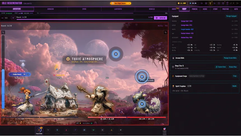
Task: Open the Custom Order button
Action: (221, 67)
